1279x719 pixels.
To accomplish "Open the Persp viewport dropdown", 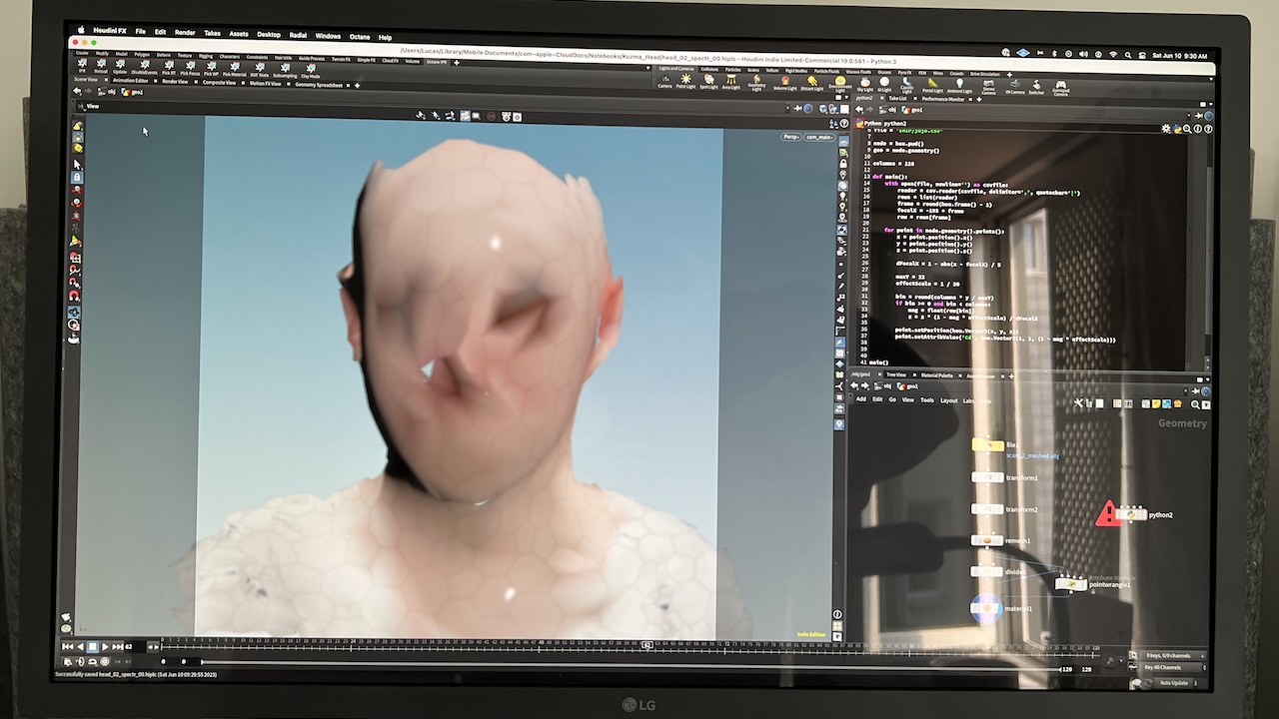I will (790, 136).
